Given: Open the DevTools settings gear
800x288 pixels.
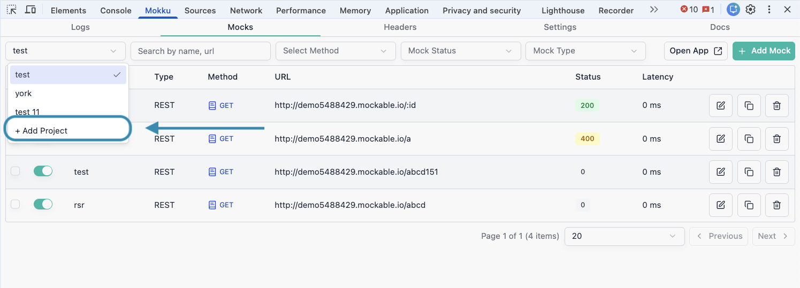Looking at the screenshot, I should [751, 10].
